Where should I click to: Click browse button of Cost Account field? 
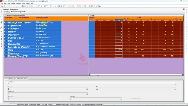pos(87,94)
